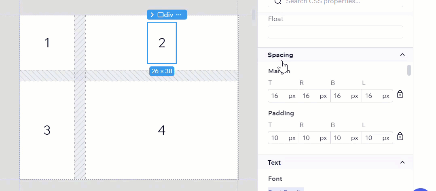This screenshot has height=191, width=436.
Task: Change the padding right px unit
Action: pos(323,138)
